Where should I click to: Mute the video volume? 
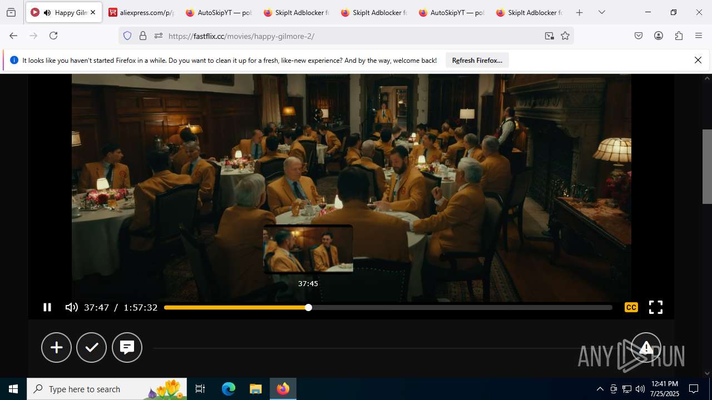[x=71, y=307]
